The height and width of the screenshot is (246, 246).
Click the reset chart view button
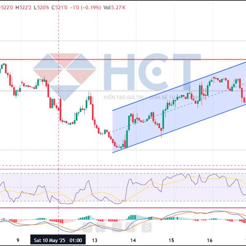pyautogui.click(x=146, y=228)
